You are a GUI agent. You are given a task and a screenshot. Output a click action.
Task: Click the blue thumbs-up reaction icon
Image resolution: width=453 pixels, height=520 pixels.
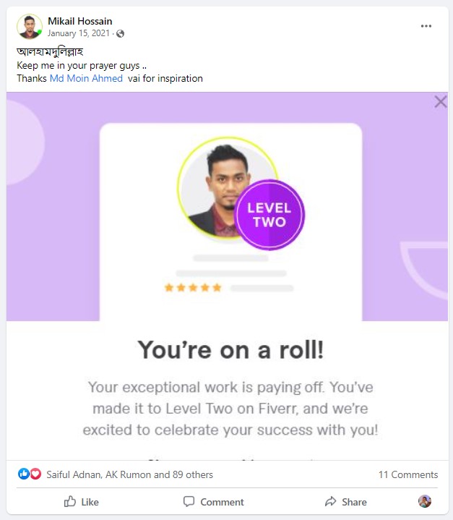(x=24, y=474)
